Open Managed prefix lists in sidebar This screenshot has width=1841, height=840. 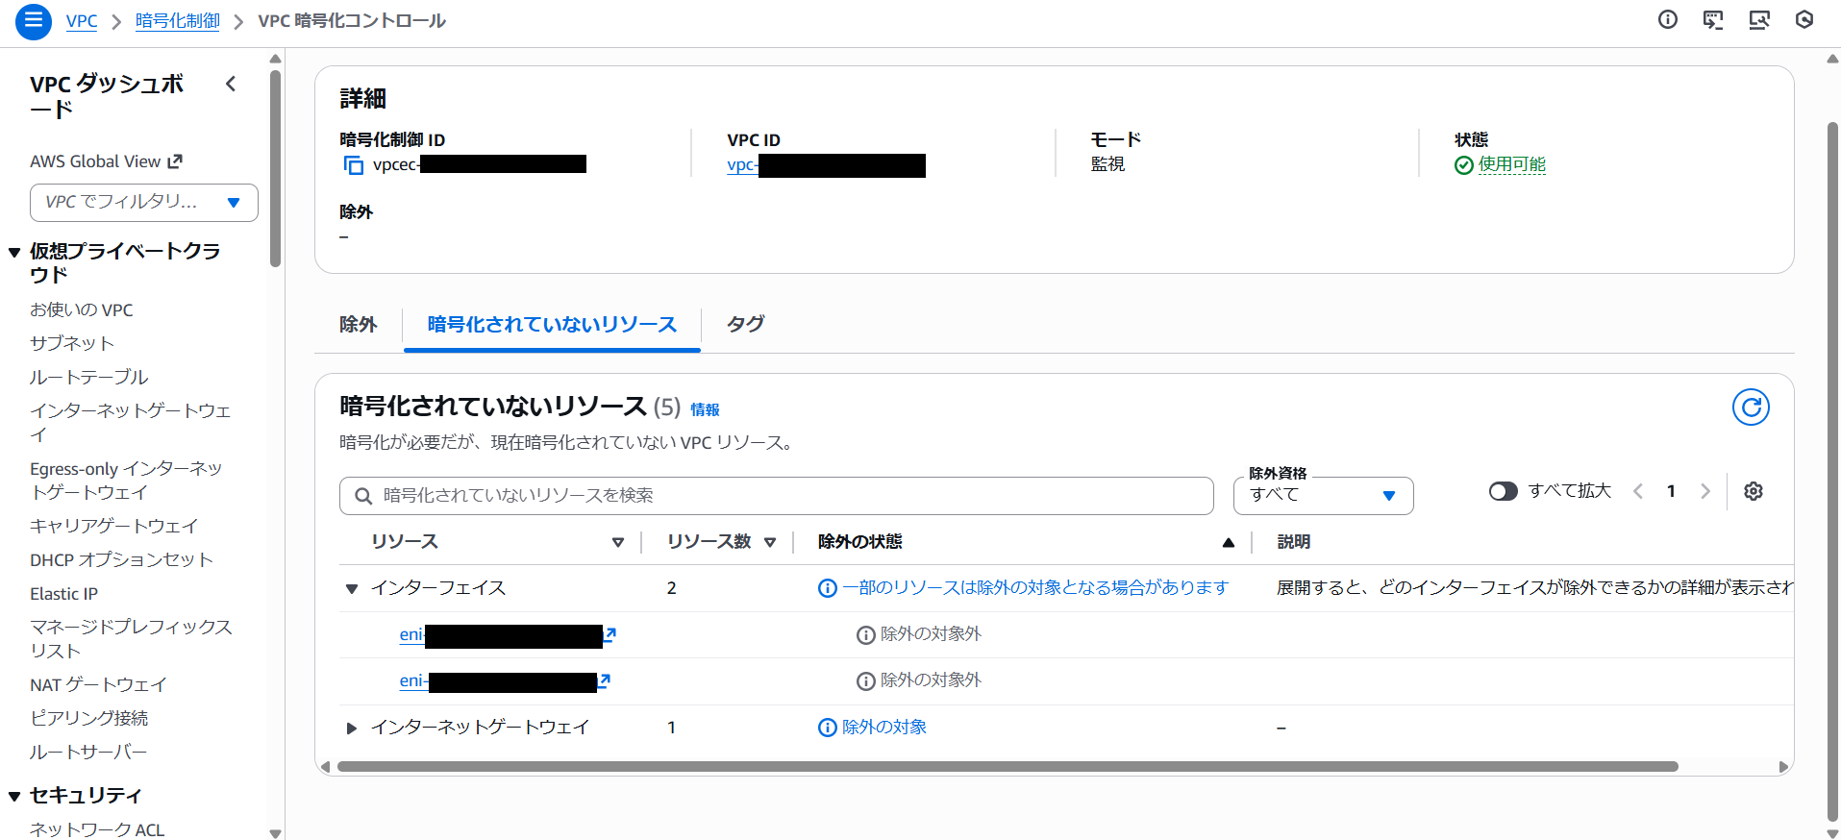131,639
